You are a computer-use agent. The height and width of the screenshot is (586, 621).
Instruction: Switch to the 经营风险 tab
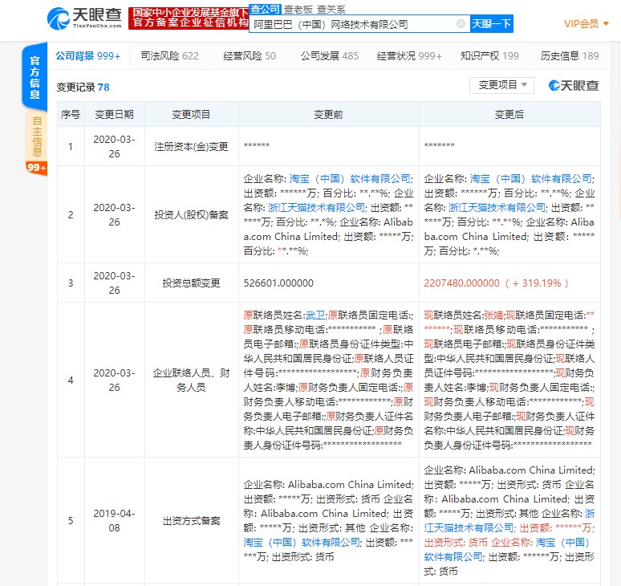[250, 56]
